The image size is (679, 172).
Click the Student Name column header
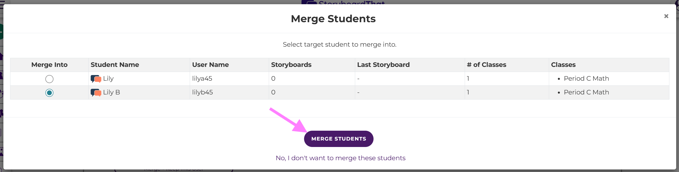point(115,65)
